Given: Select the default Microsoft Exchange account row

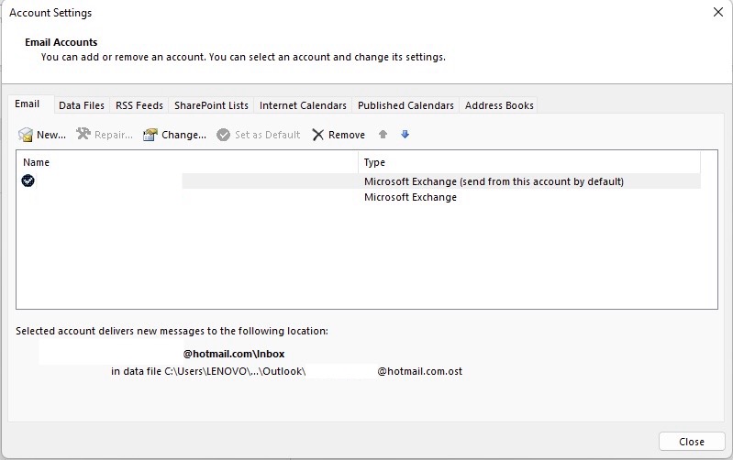Looking at the screenshot, I should click(359, 181).
